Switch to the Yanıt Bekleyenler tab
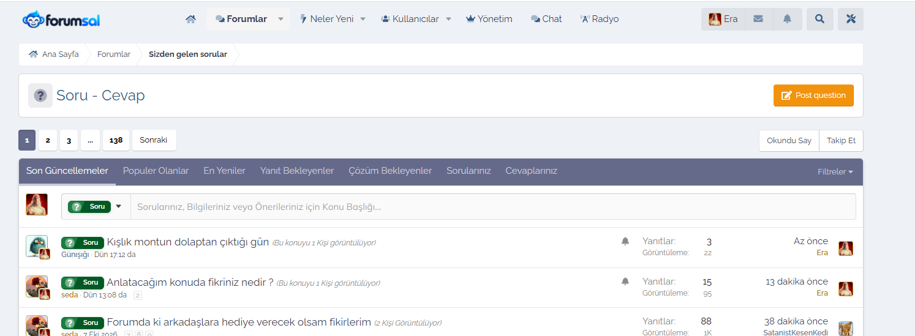915x336 pixels. click(297, 171)
